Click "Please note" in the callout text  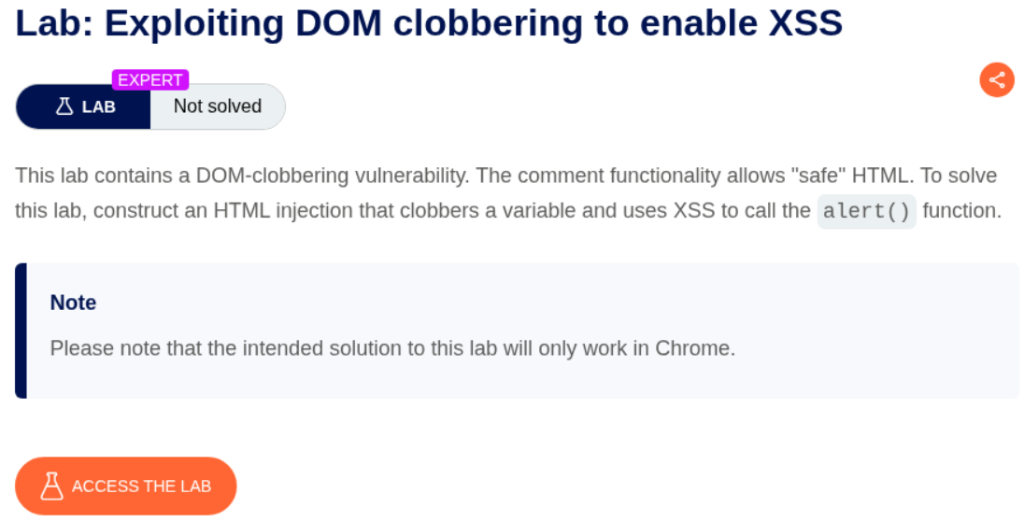coord(96,348)
